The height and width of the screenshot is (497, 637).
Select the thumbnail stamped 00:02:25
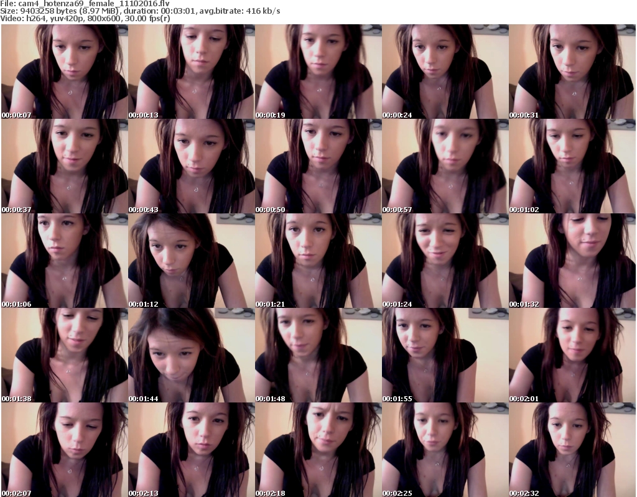tap(445, 450)
